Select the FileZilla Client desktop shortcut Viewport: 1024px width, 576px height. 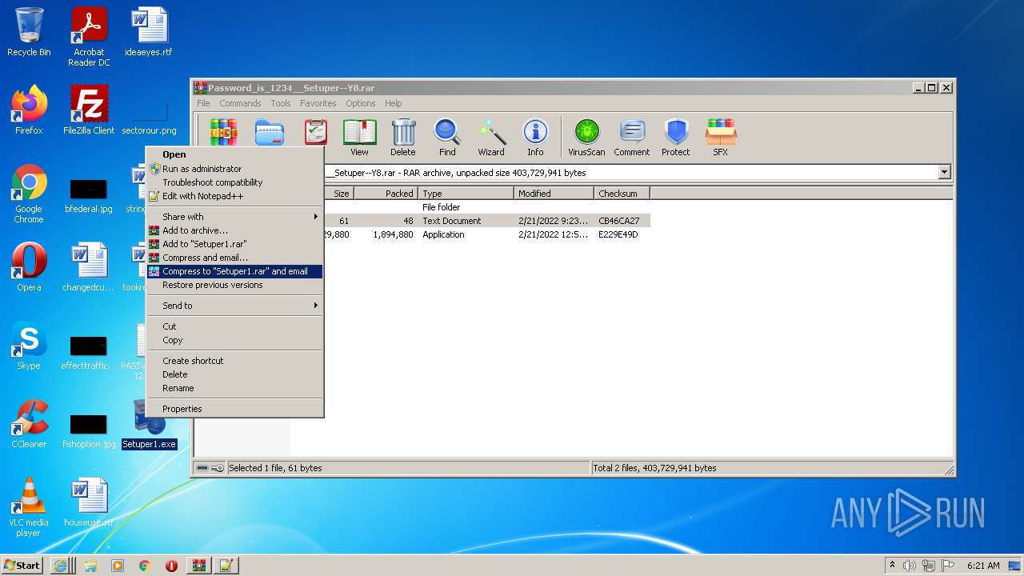click(x=89, y=110)
